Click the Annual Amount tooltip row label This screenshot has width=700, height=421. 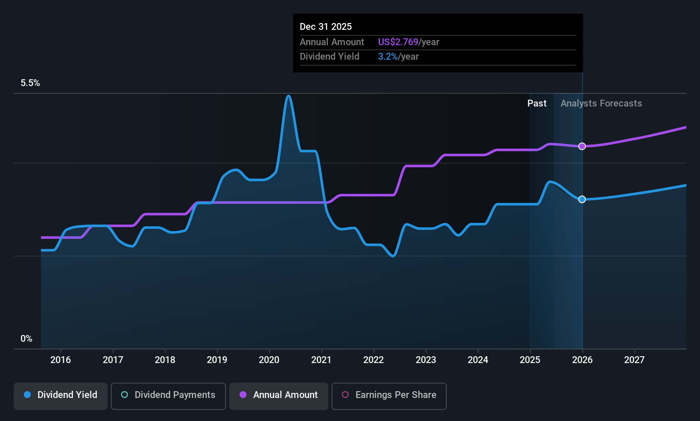(332, 42)
